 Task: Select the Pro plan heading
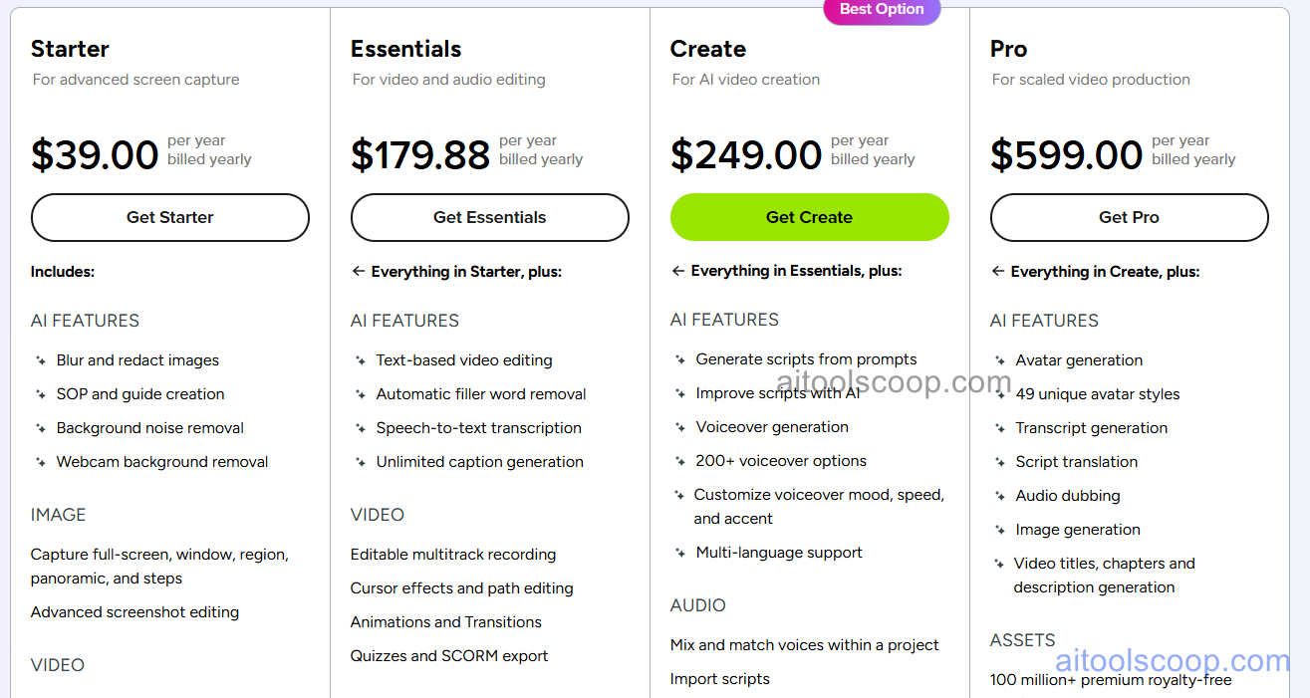coord(1008,48)
